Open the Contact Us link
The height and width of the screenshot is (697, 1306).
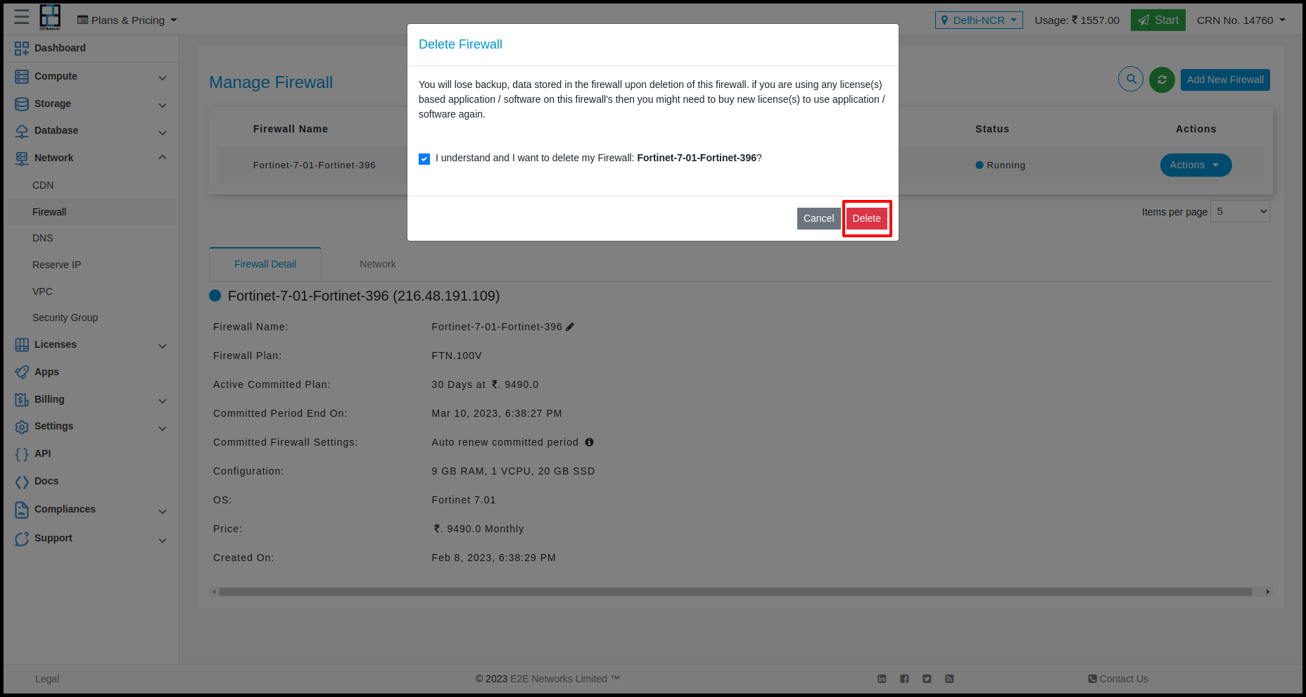click(1118, 679)
